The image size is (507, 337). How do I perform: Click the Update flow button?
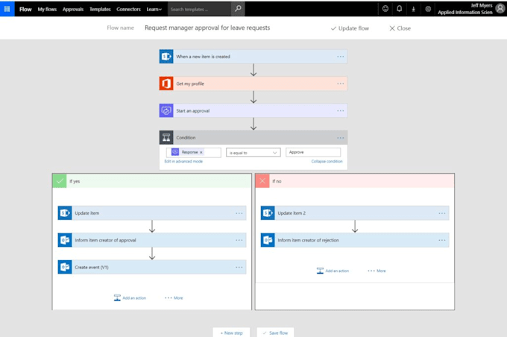(350, 28)
